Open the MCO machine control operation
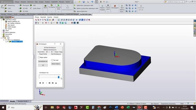This screenshot has width=196, height=110. pos(45,7)
